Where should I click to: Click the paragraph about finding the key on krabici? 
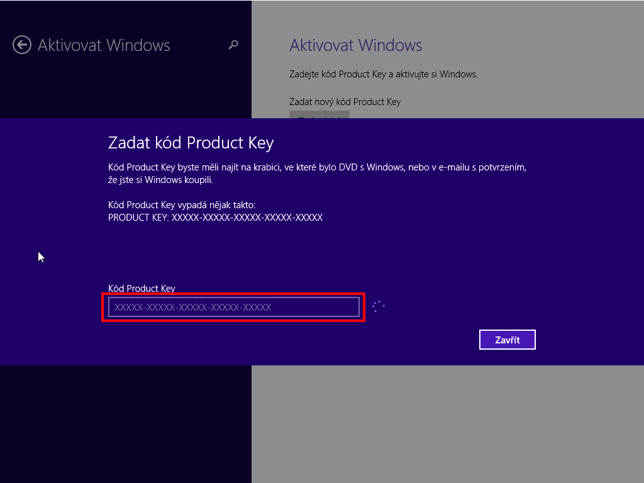(x=317, y=174)
